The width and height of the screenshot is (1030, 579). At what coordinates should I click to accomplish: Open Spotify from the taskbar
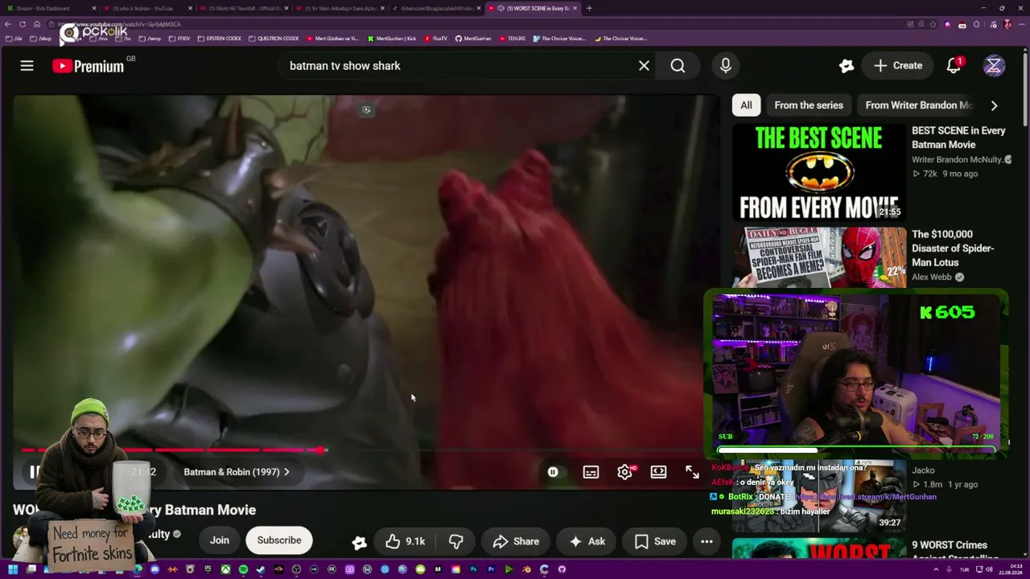click(243, 569)
